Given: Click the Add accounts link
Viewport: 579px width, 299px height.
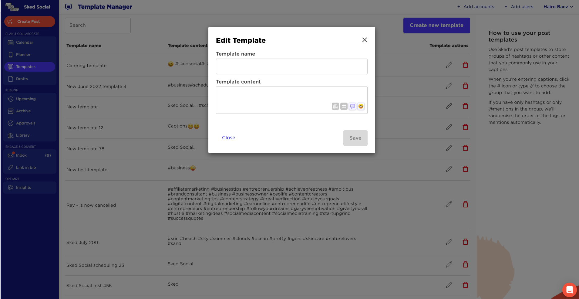Looking at the screenshot, I should [476, 7].
